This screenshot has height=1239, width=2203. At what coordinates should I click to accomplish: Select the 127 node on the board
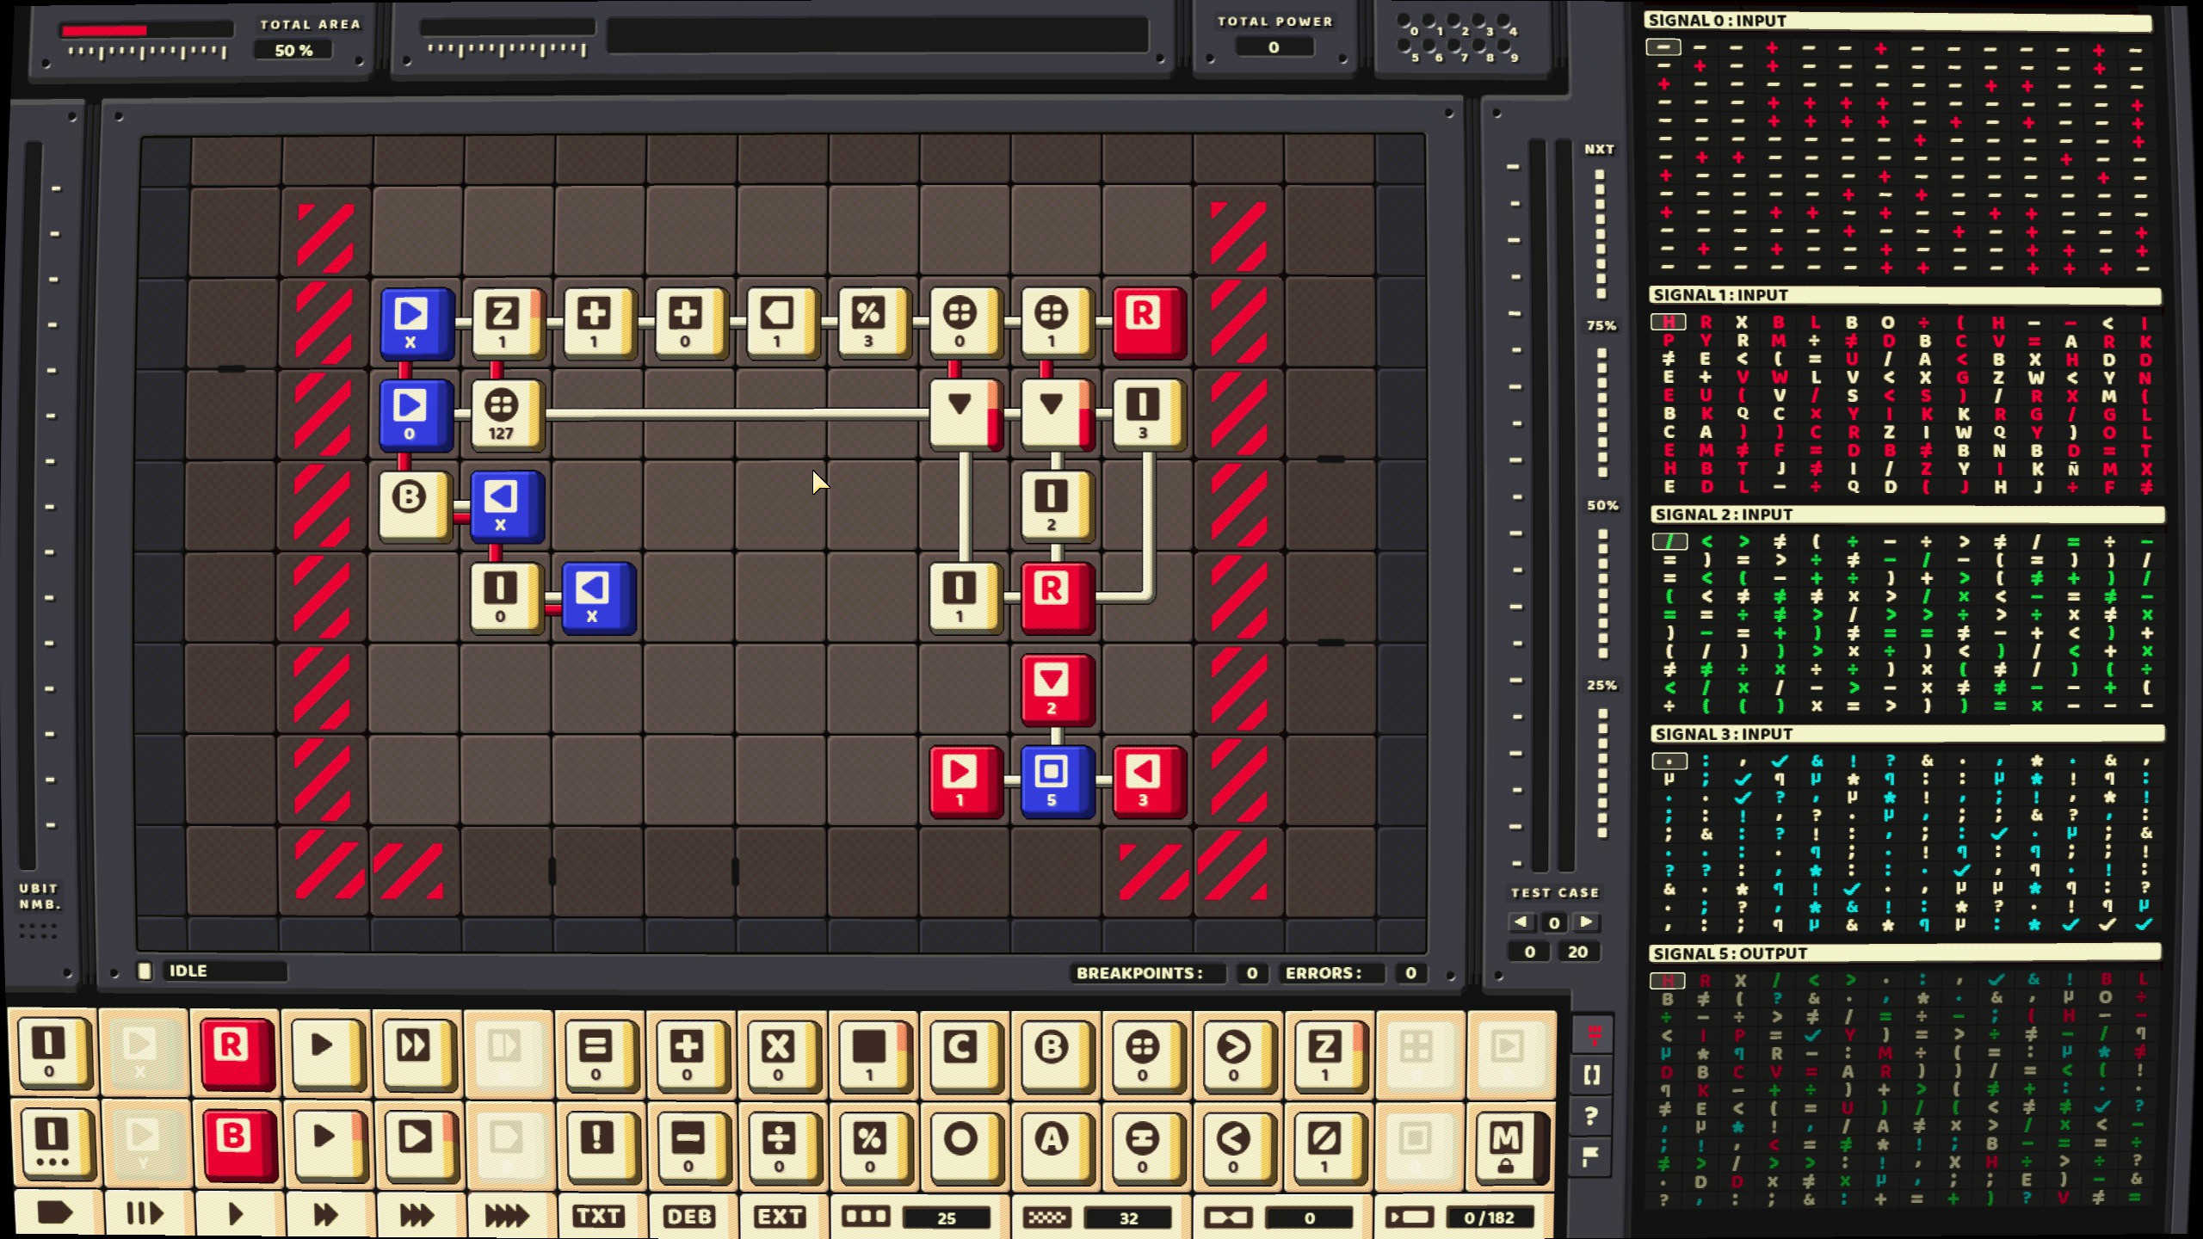506,415
